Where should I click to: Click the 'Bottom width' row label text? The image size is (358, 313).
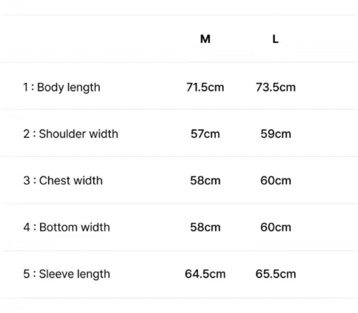point(75,227)
